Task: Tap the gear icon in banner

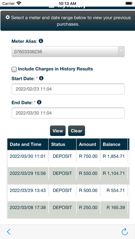Action: coord(8,18)
